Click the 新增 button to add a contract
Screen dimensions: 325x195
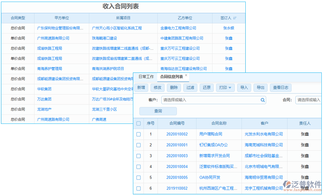[141, 87]
